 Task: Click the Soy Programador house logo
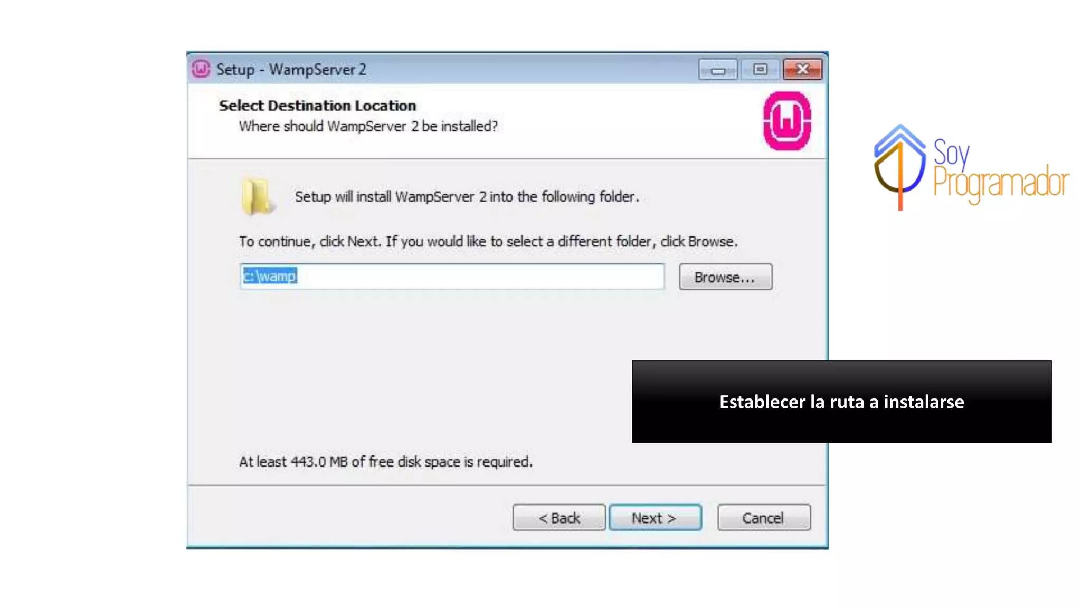click(899, 167)
